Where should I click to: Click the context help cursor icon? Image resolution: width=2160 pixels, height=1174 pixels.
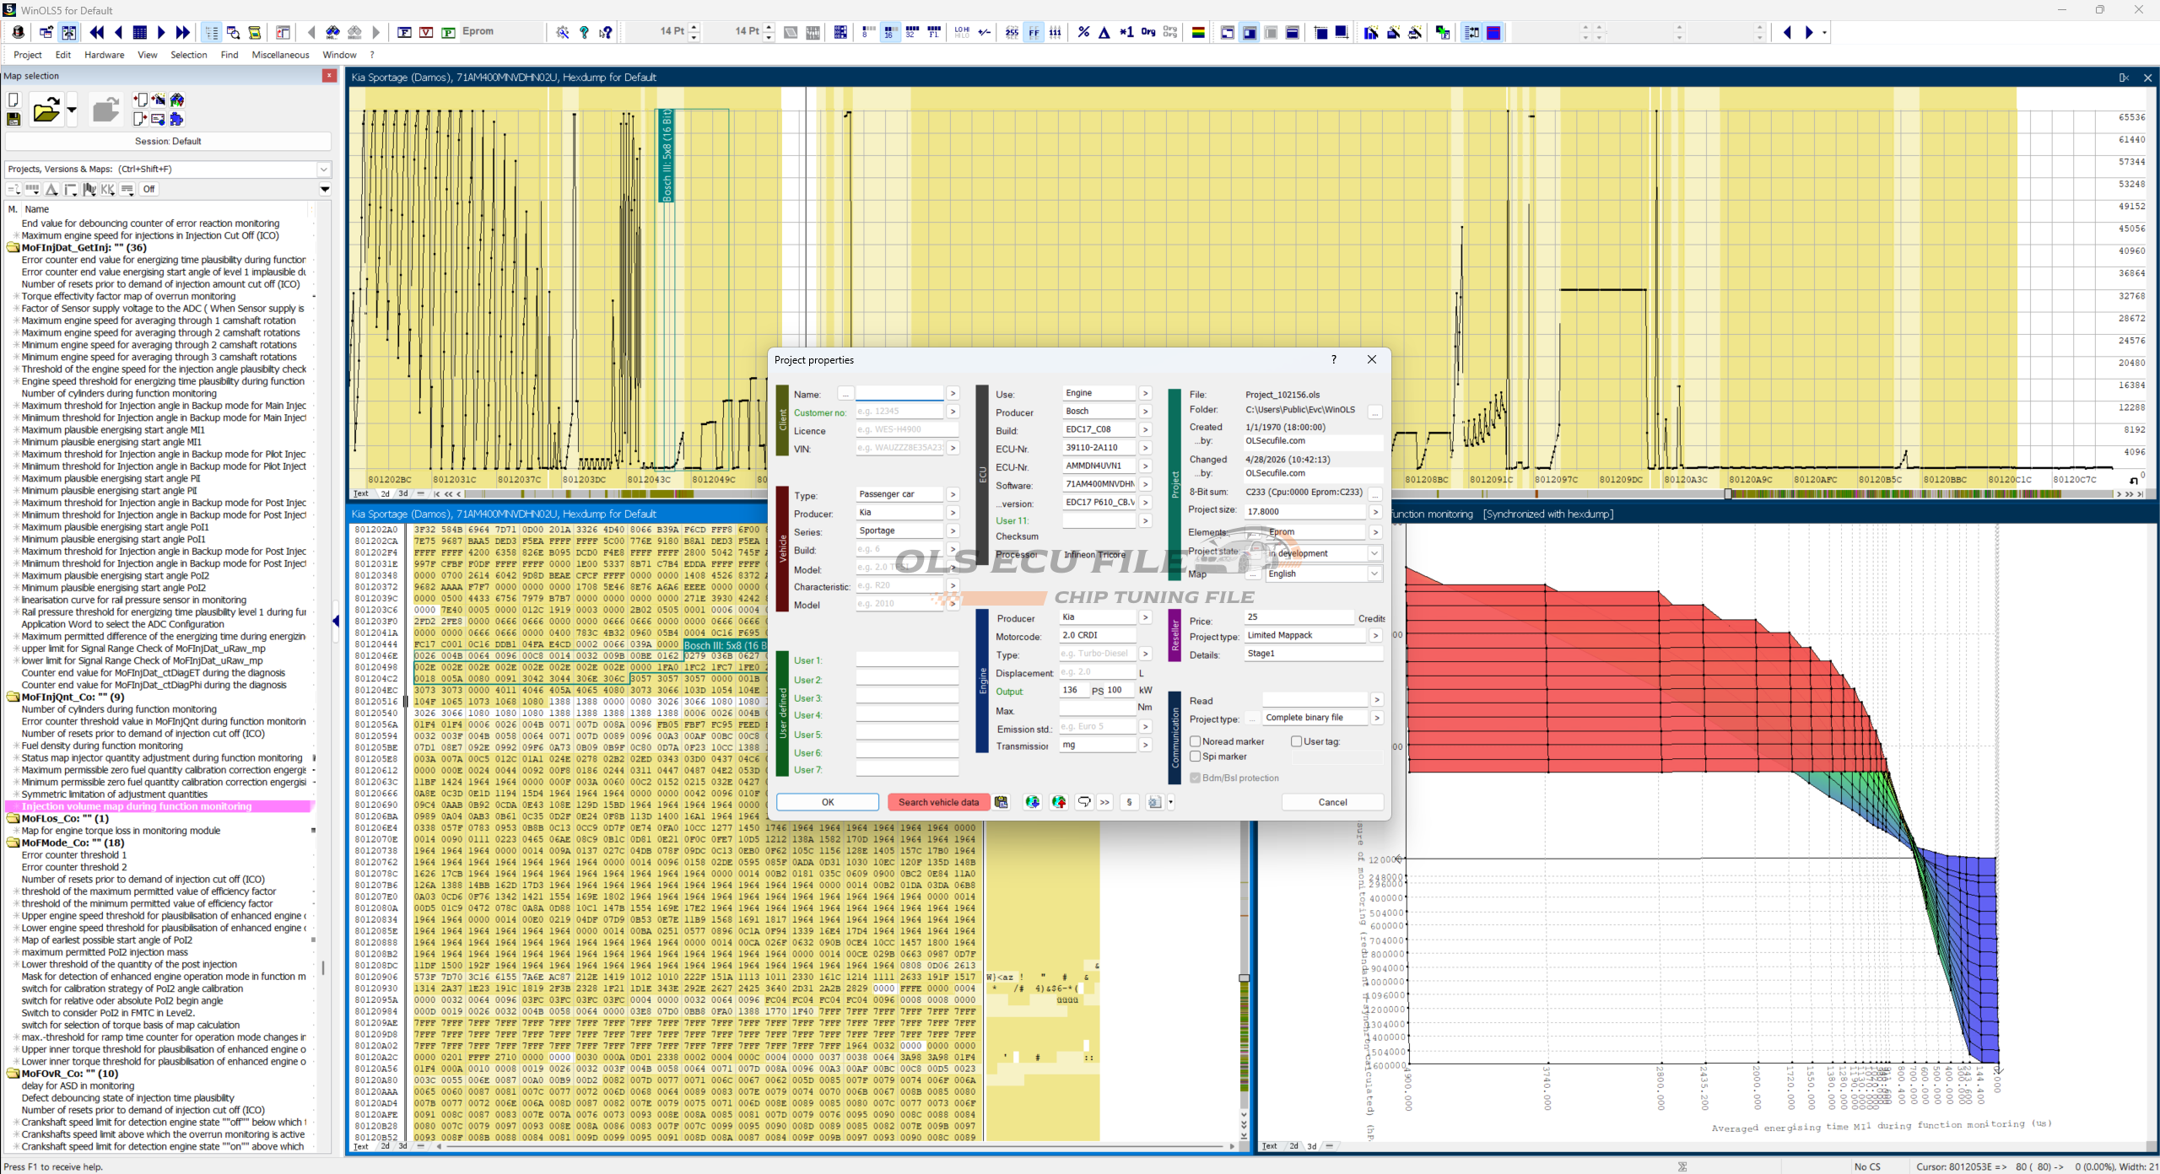tap(606, 32)
